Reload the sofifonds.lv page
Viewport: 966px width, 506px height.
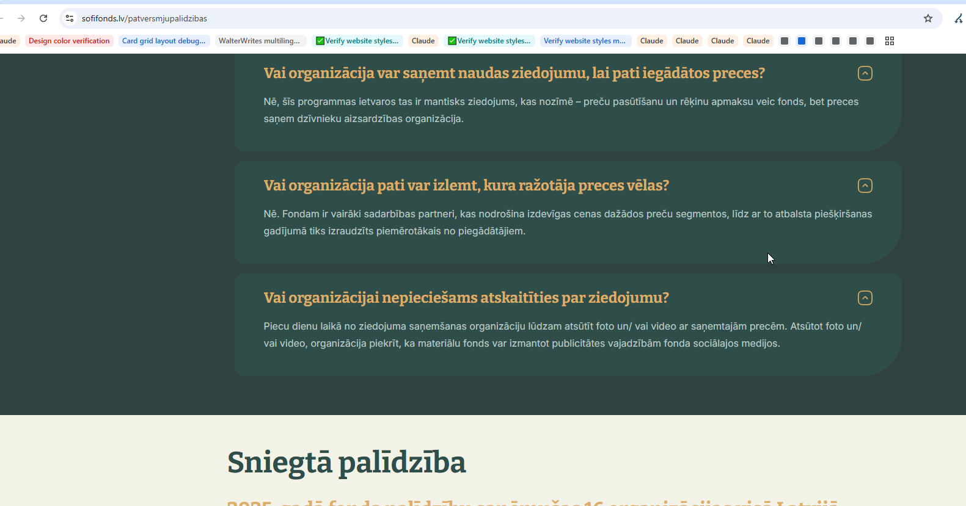[43, 18]
